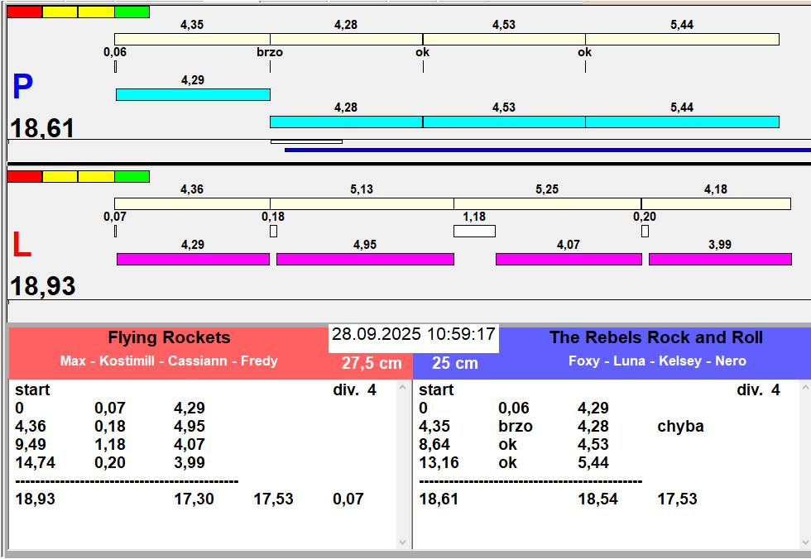Click the 0,06 start label in lane P

pos(115,52)
